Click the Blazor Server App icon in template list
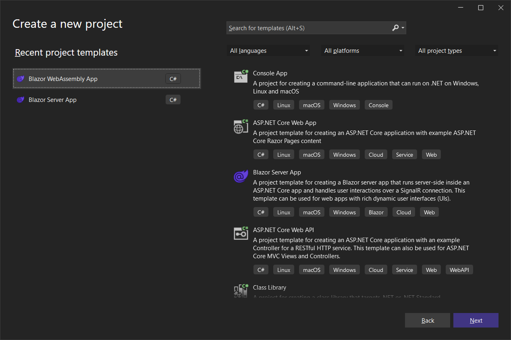511x340 pixels. [241, 176]
